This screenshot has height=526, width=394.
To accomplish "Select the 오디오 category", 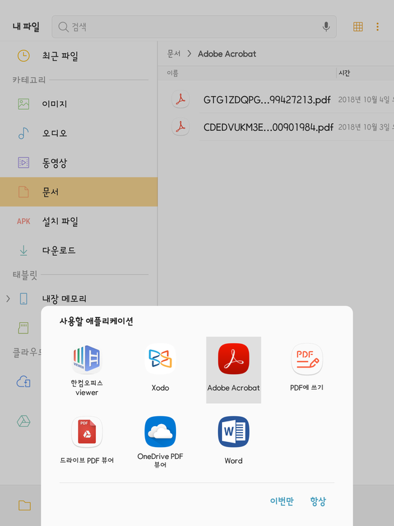I will 79,133.
